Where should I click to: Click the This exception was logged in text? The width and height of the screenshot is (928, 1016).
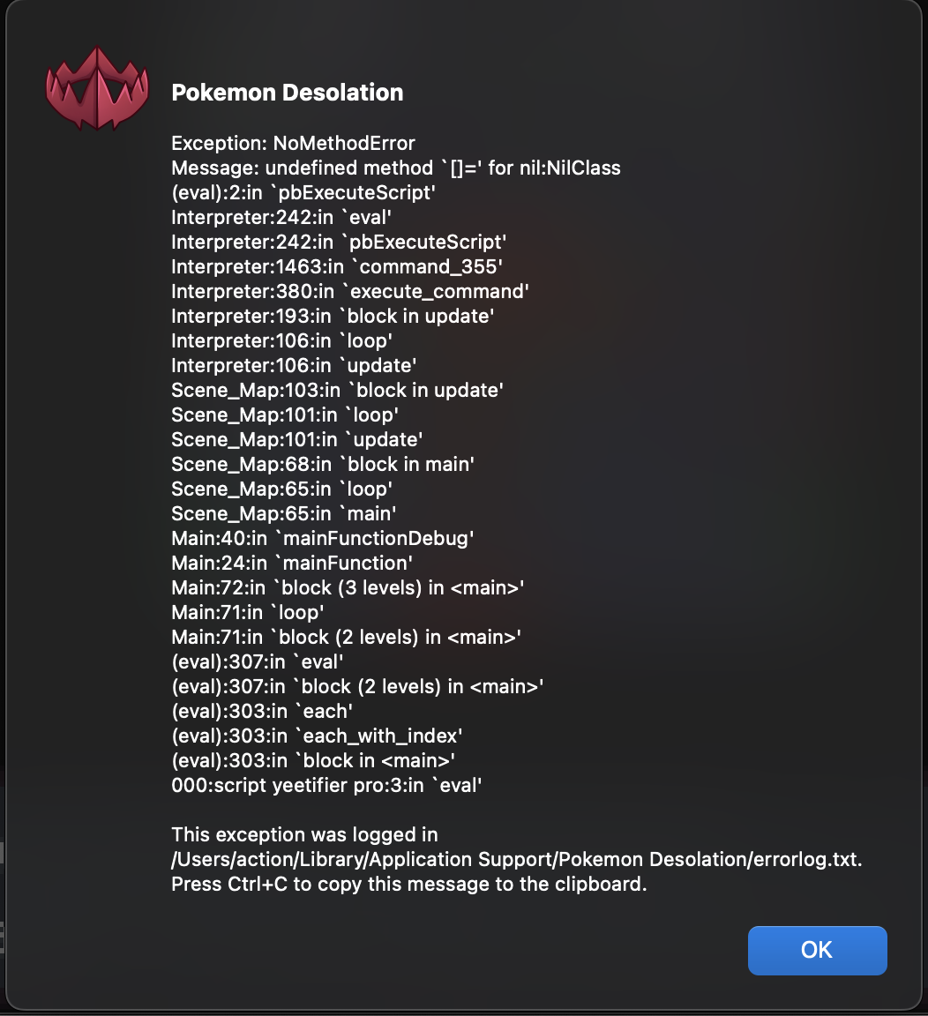tap(304, 834)
